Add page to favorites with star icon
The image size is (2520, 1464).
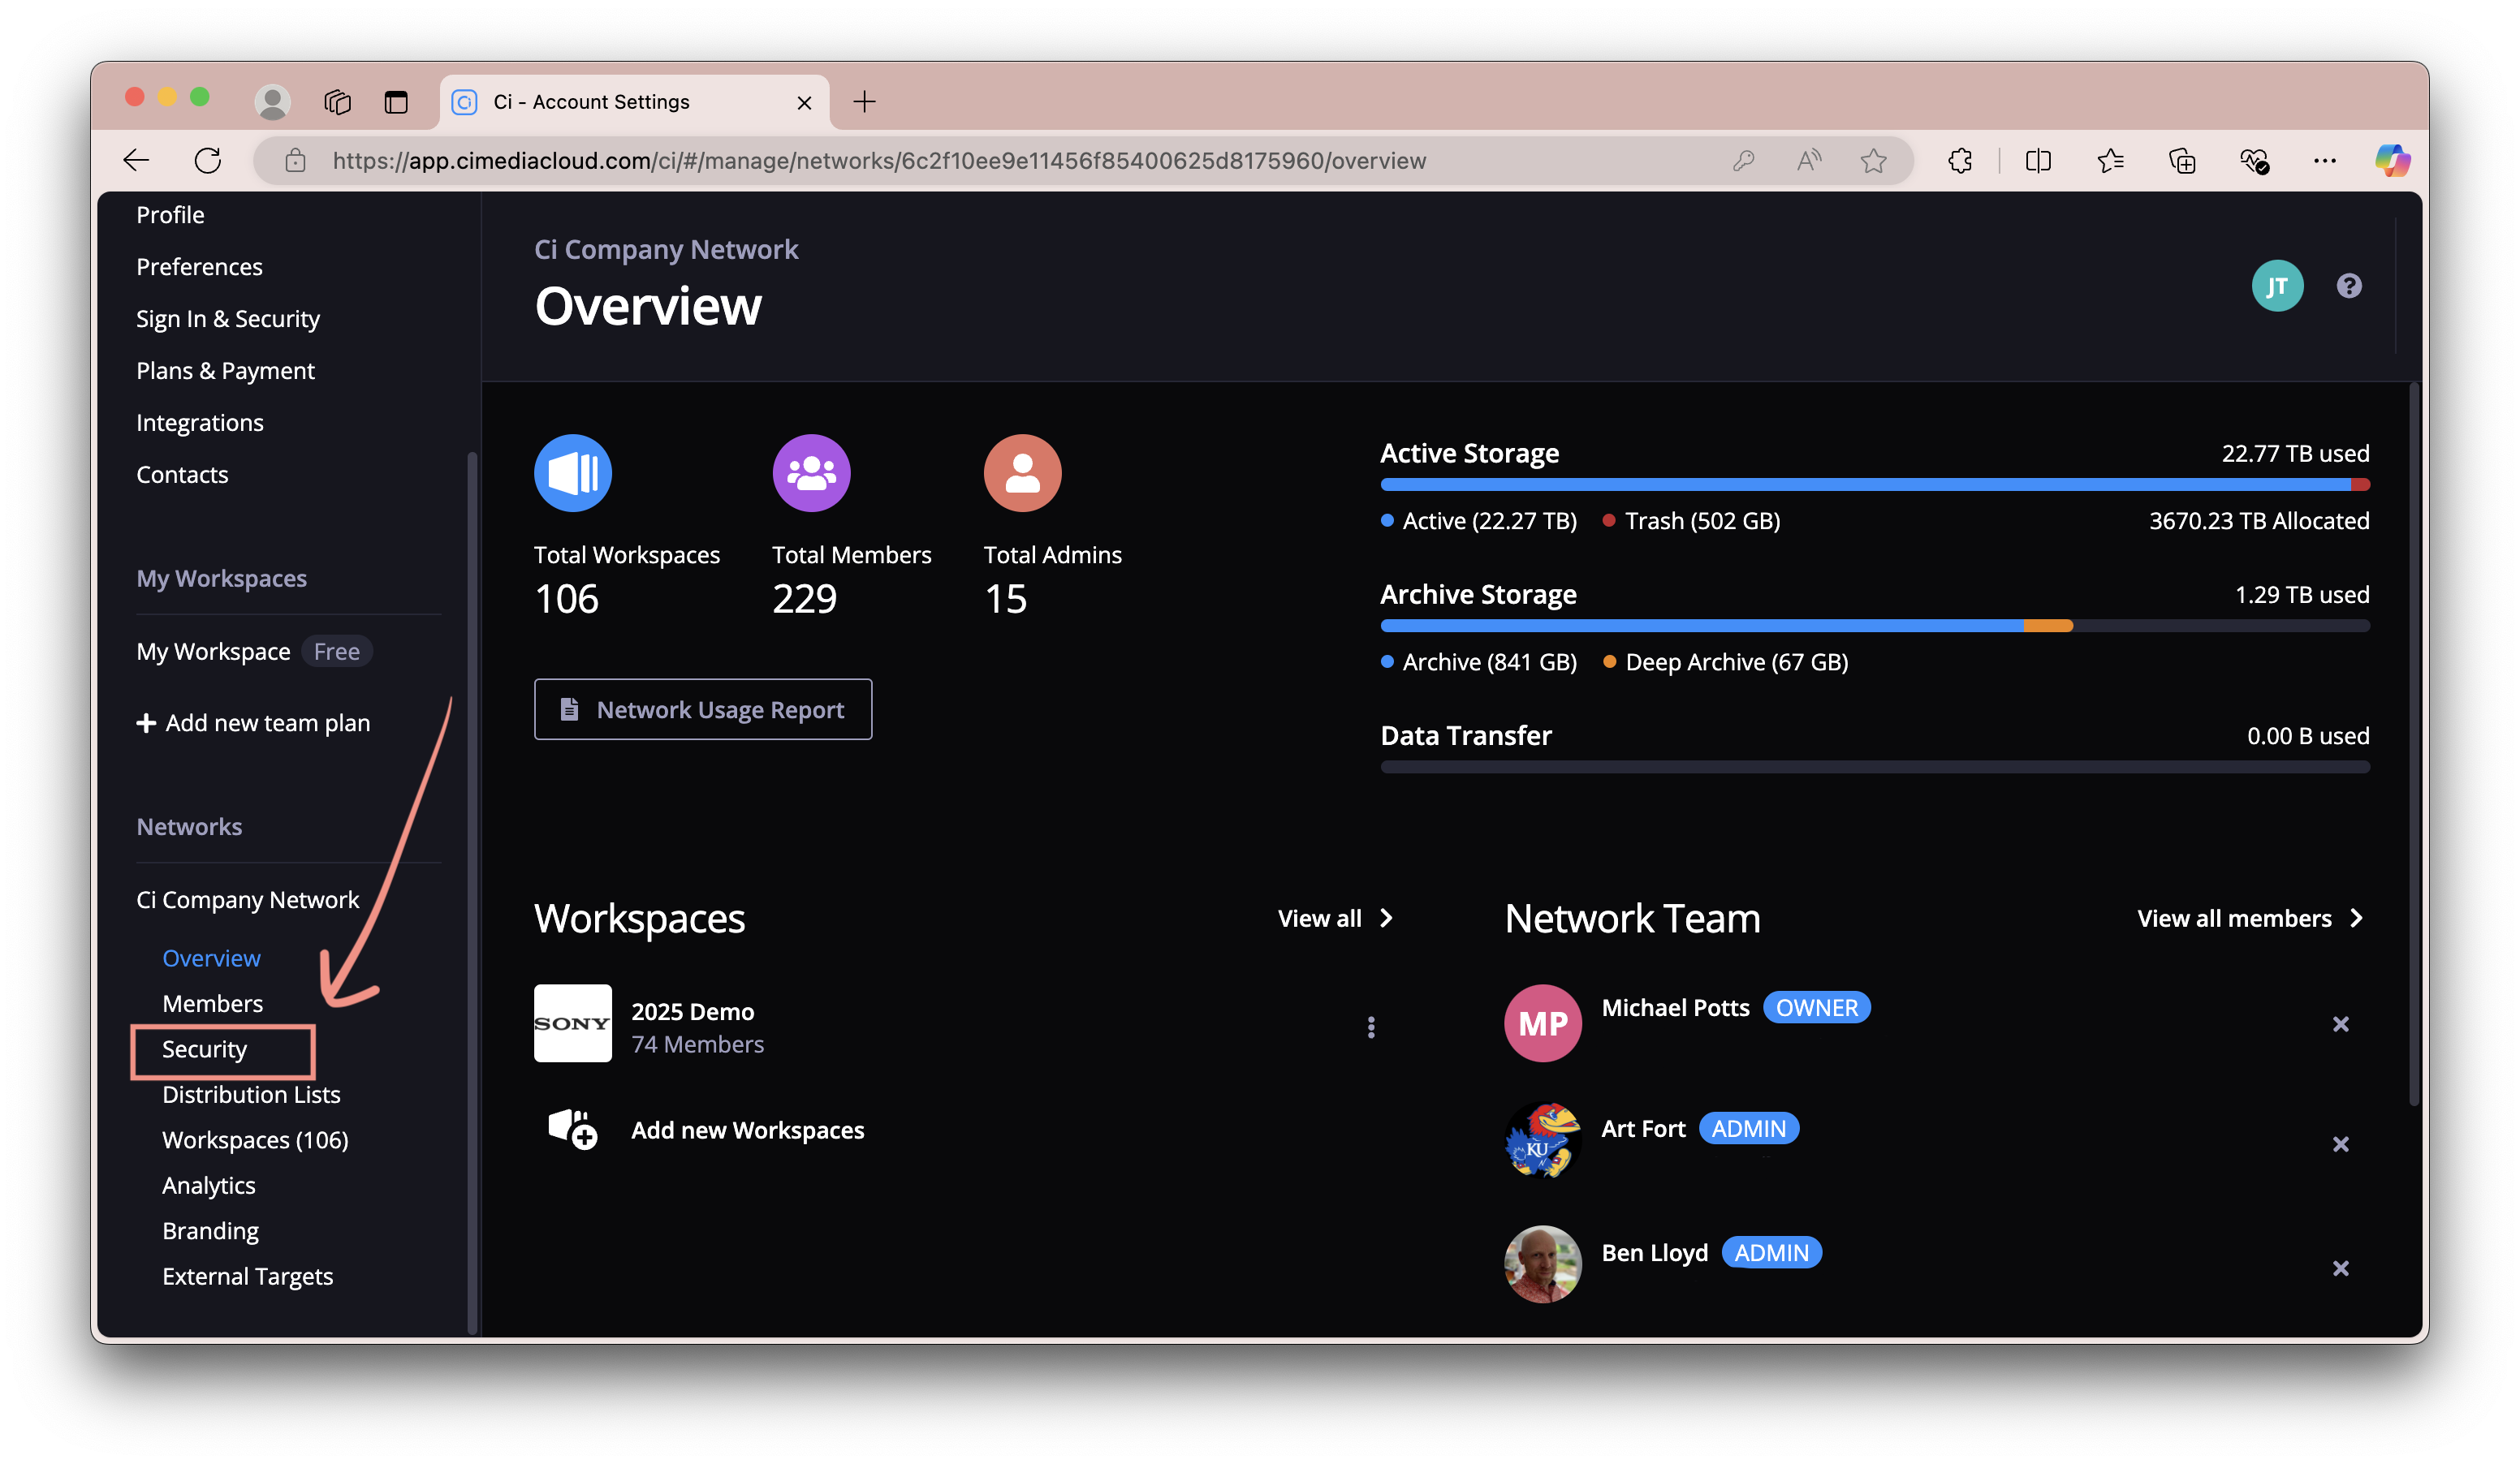(x=1874, y=161)
